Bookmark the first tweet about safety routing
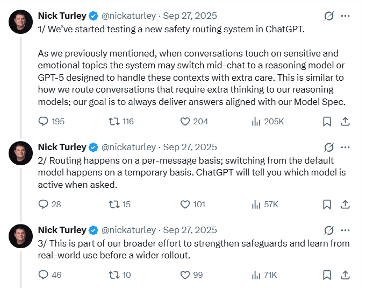366x288 pixels. point(327,122)
